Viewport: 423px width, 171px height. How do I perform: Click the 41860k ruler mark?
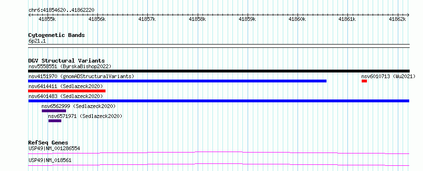tap(298, 19)
